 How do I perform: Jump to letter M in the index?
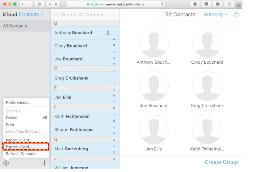click(114, 96)
